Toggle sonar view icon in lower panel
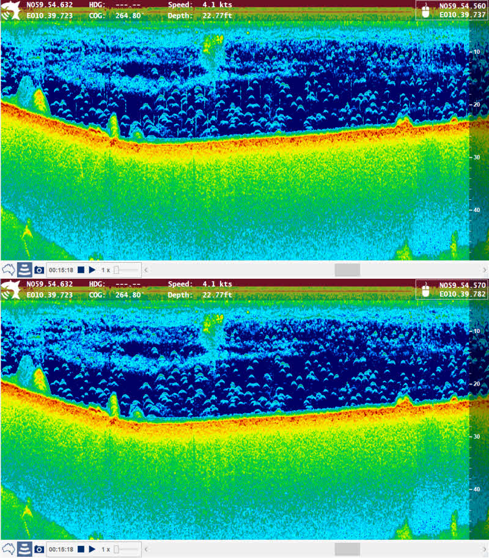 click(24, 549)
